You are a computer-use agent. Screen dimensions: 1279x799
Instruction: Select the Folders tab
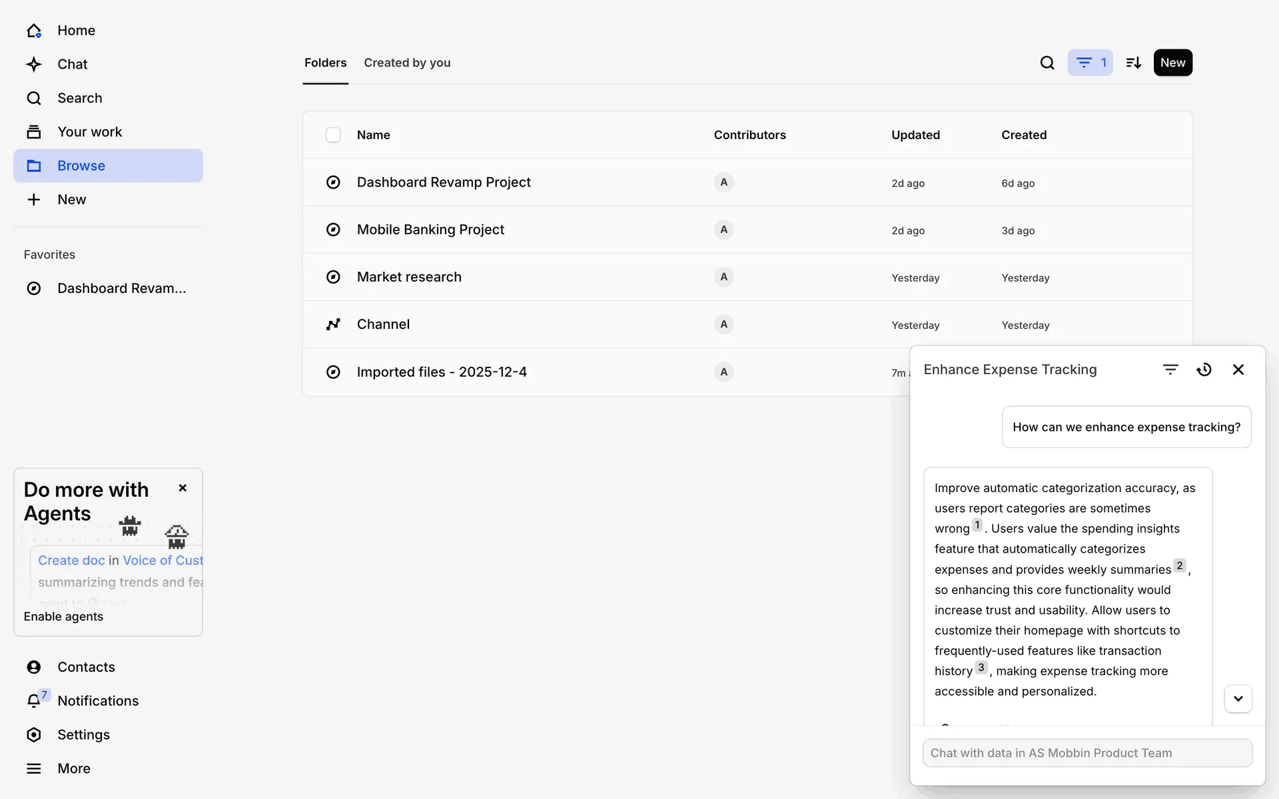click(x=325, y=63)
